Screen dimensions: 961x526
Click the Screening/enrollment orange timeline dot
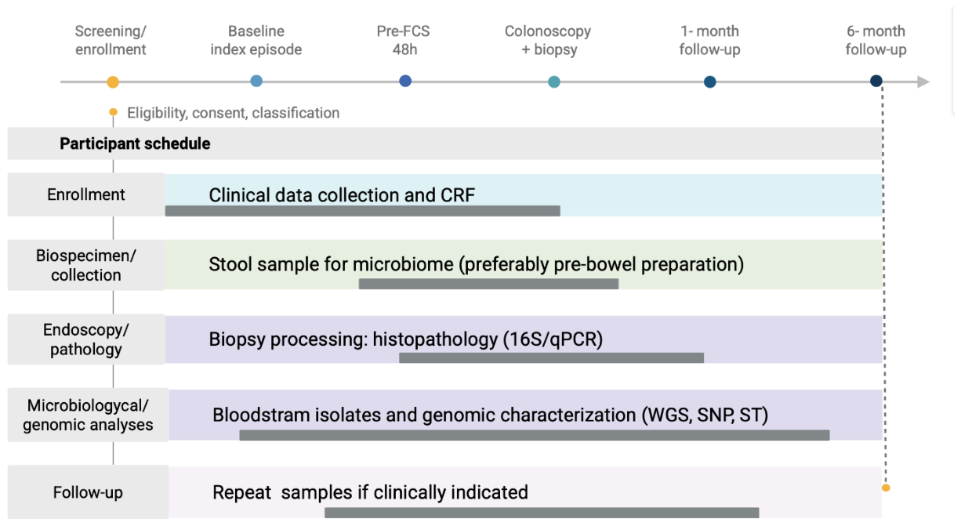click(x=113, y=82)
